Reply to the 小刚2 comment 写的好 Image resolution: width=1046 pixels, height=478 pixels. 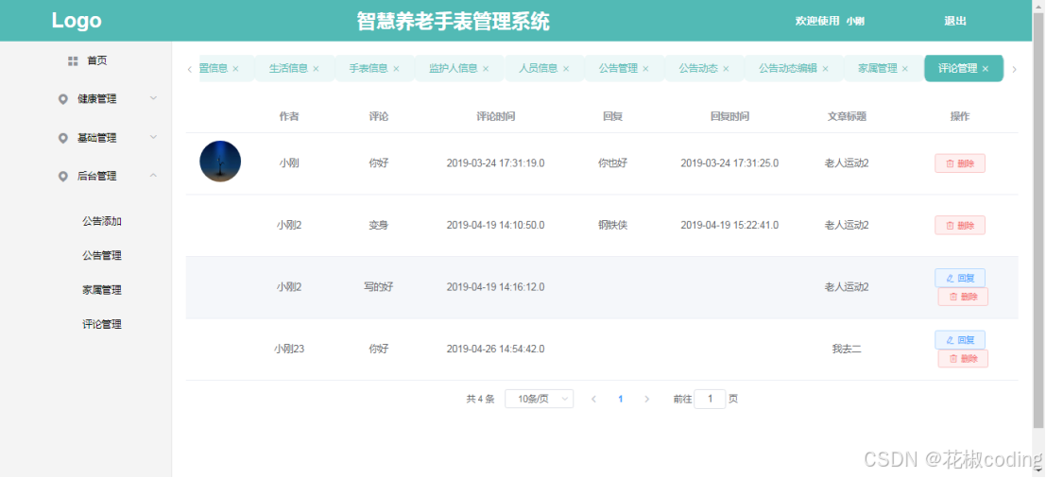tap(960, 278)
